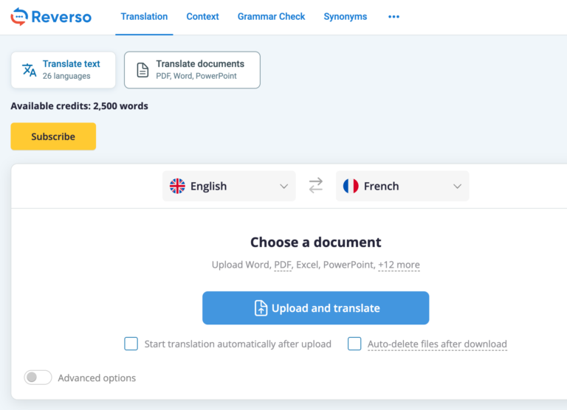Open the Translation tab

(144, 17)
